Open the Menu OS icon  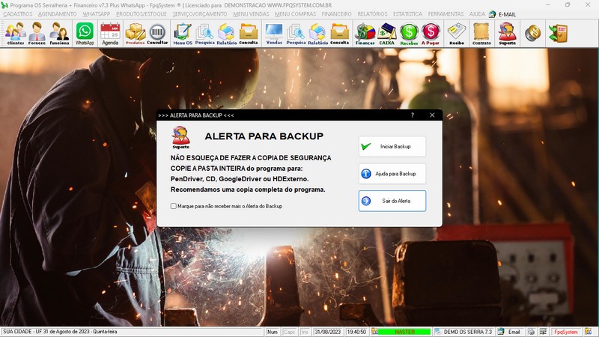pos(183,33)
